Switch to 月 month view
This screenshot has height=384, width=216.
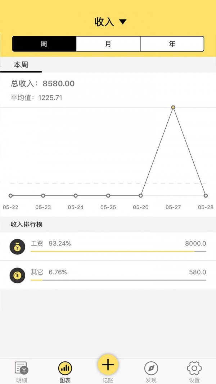point(108,44)
